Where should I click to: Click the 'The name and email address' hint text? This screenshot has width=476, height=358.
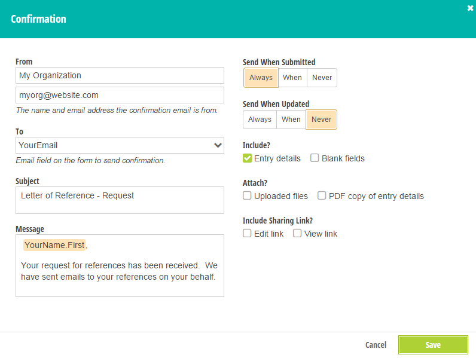pyautogui.click(x=117, y=111)
